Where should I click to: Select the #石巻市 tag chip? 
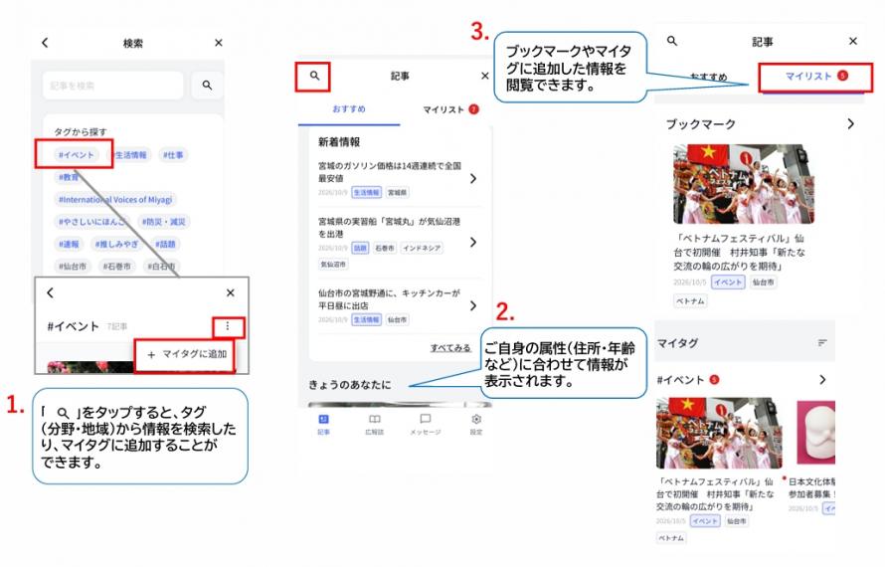pos(116,266)
